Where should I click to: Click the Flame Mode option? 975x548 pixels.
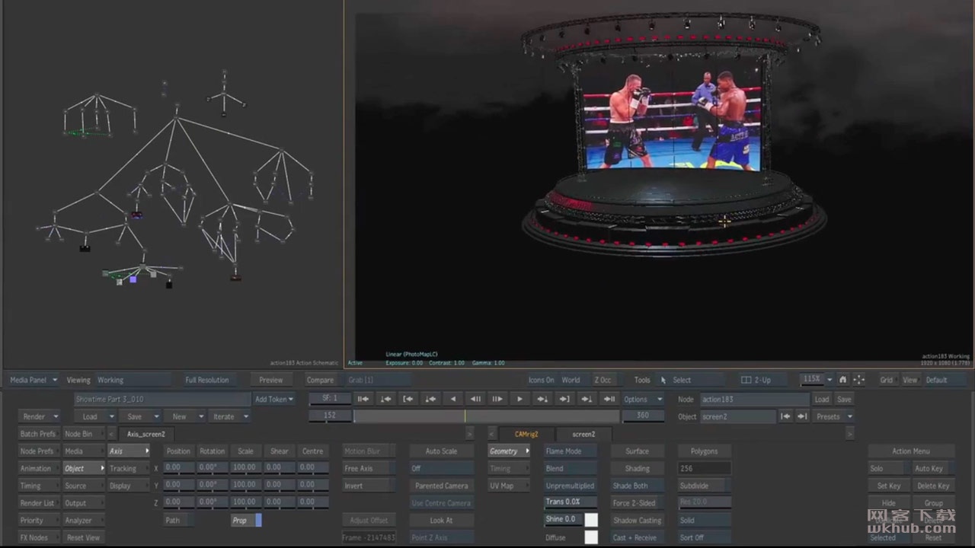pos(571,451)
